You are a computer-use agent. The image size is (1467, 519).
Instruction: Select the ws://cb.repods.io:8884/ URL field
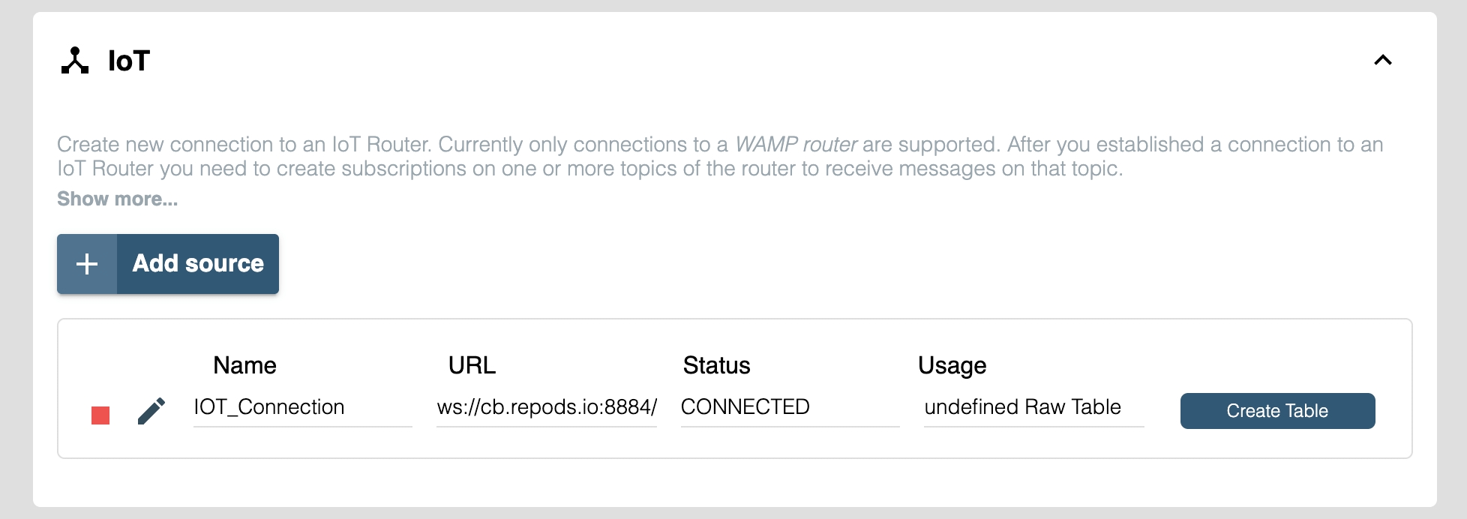(547, 407)
